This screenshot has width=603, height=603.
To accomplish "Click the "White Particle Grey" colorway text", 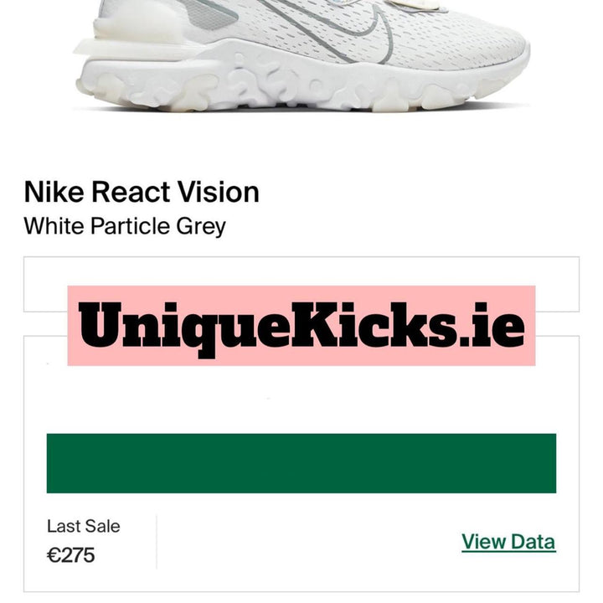I will point(125,226).
